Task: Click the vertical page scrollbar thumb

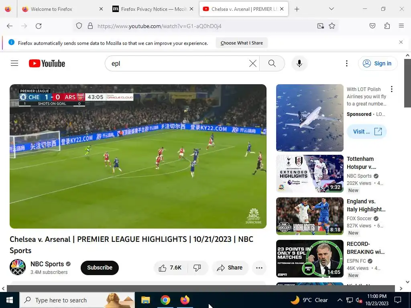Action: click(407, 83)
